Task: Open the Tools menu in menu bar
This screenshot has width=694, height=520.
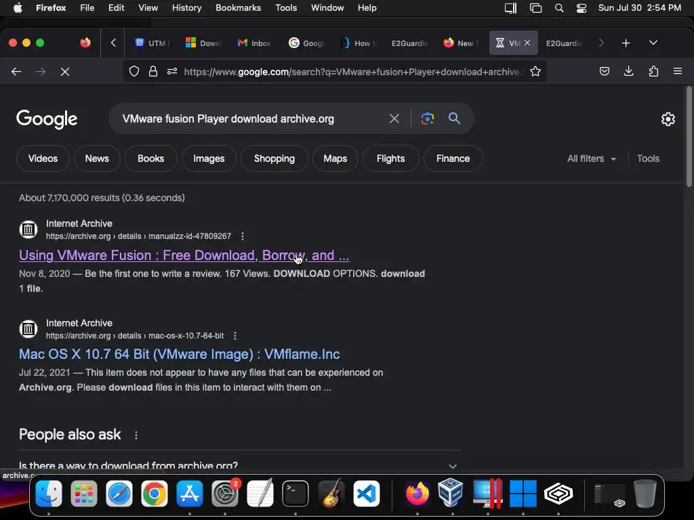Action: [x=286, y=8]
